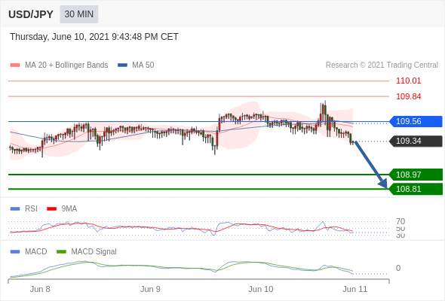Screen dimensions: 445x301
Task: Click the MACD Signal green legend swatch
Action: coord(62,251)
